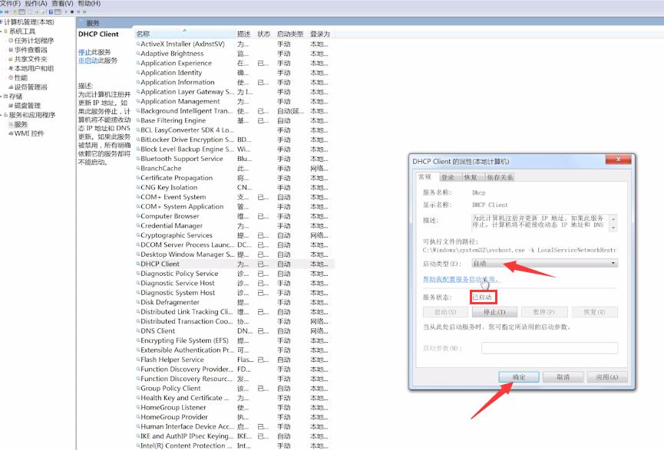Open 帮助我配置服务启动选项 help link
The height and width of the screenshot is (450, 664).
coord(461,279)
